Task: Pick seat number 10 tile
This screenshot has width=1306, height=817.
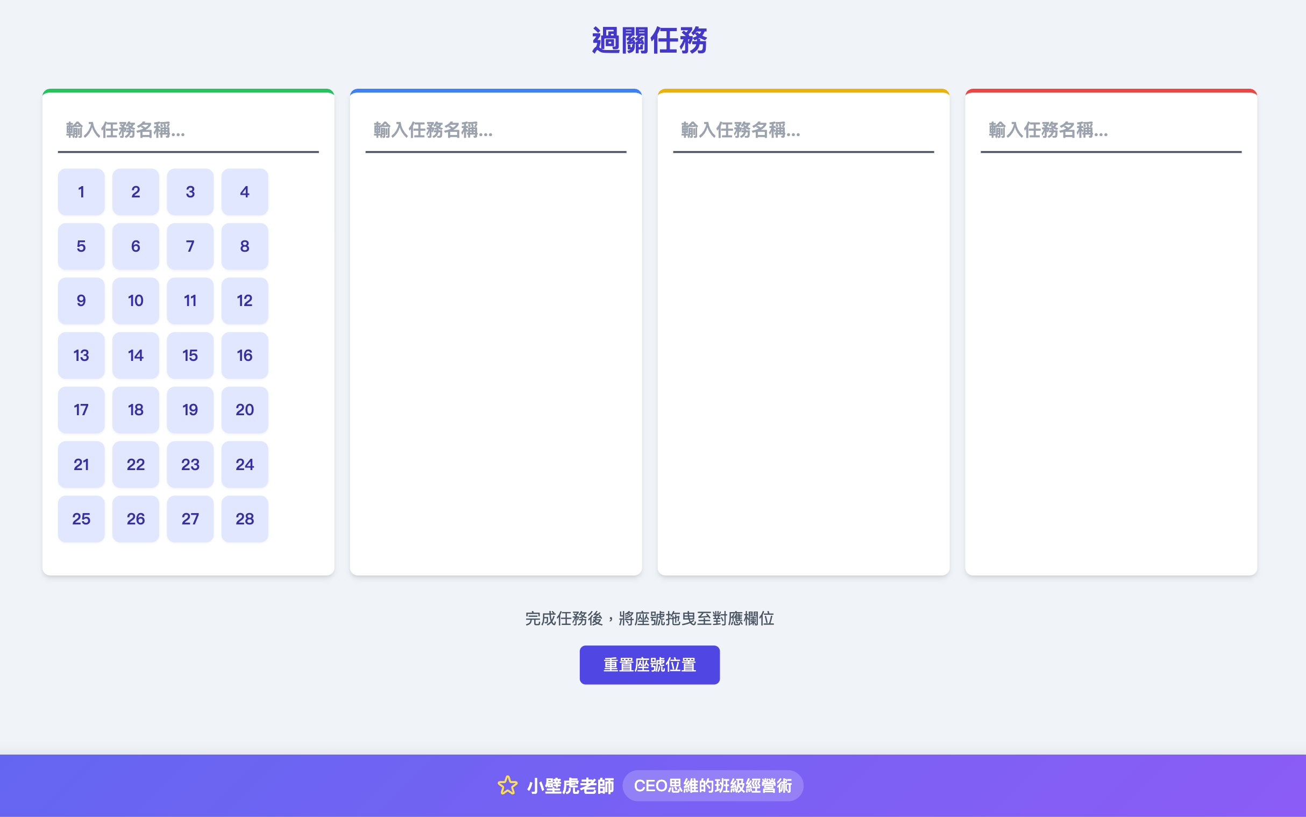Action: pos(136,301)
